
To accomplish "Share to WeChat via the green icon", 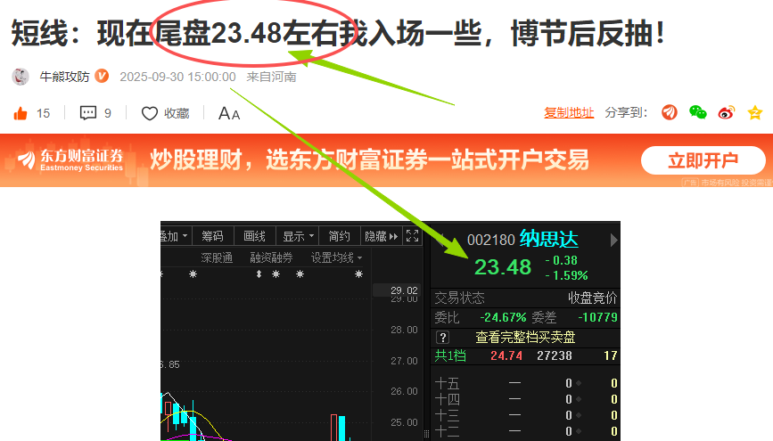I will pos(697,113).
